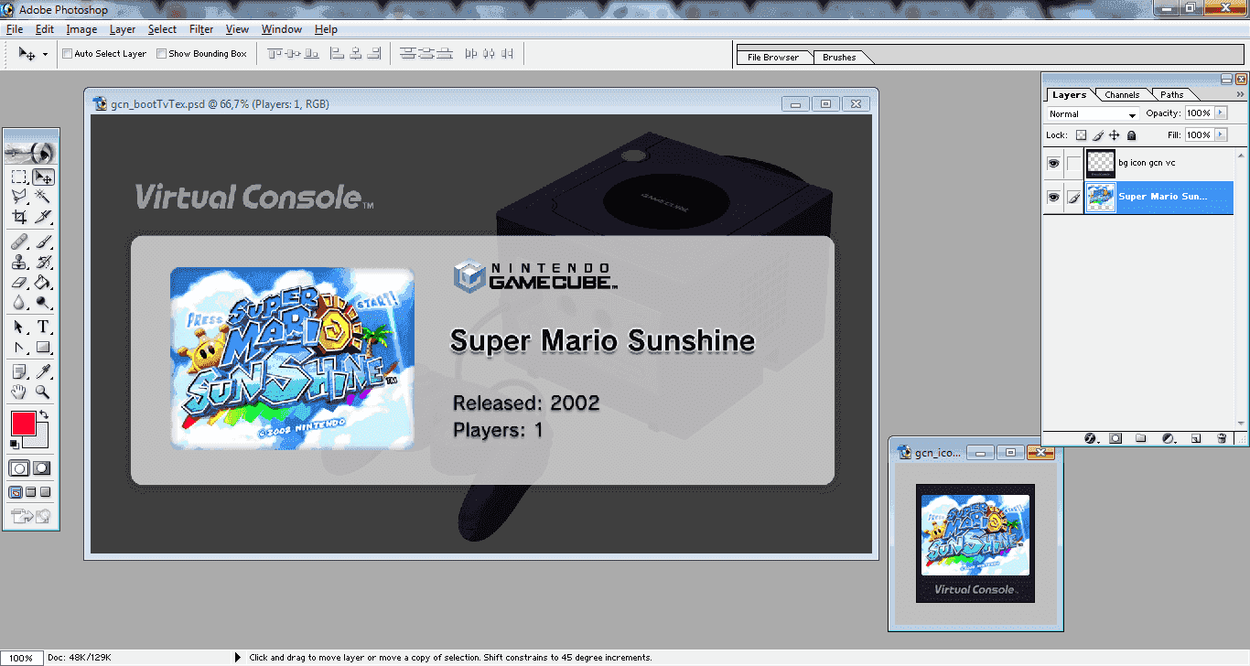
Task: Select the Move tool in the toolbox
Action: pos(43,177)
